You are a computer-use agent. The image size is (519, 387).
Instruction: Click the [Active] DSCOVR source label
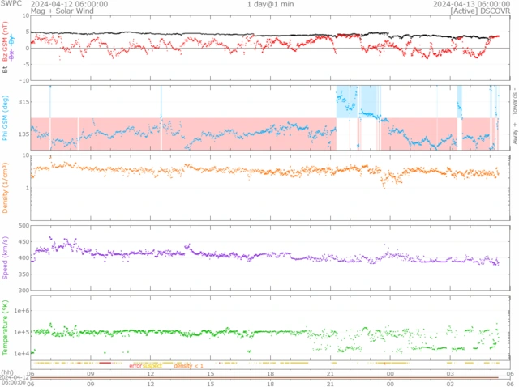tap(480, 12)
